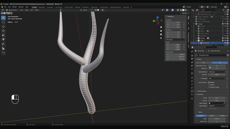The width and height of the screenshot is (230, 129).
Task: Select the 2D shape button
Action: (x=204, y=63)
